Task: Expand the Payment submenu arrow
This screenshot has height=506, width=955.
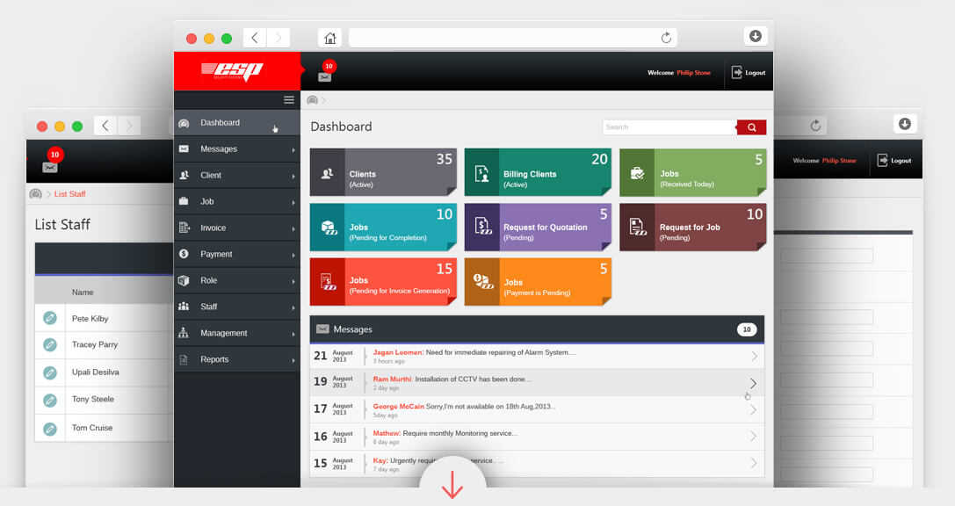Action: [293, 255]
